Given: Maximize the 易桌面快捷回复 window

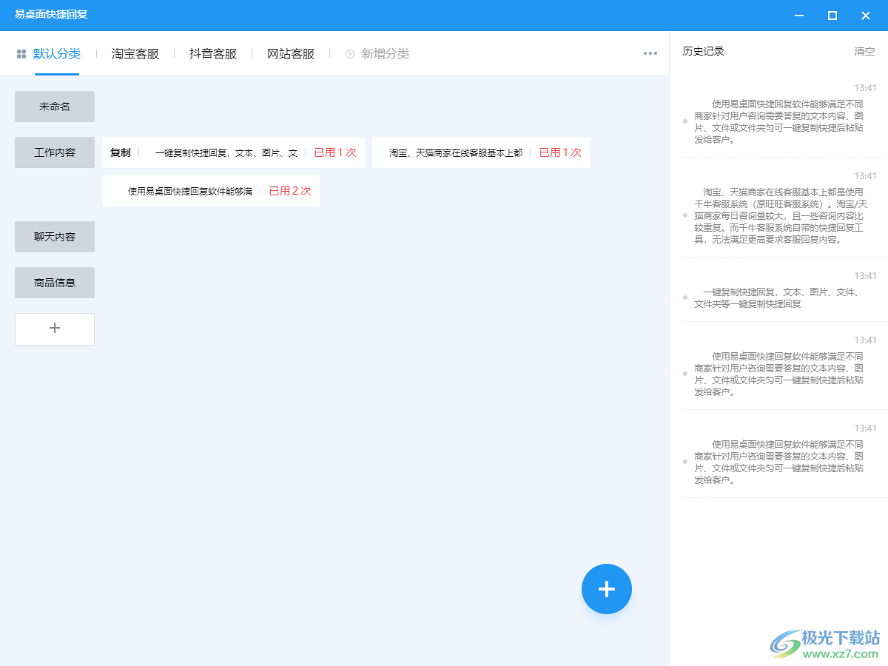Looking at the screenshot, I should click(832, 15).
